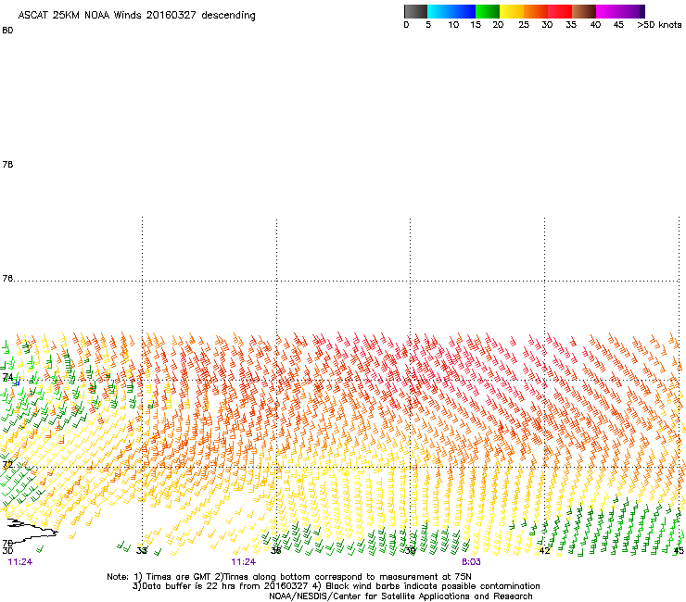The width and height of the screenshot is (686, 602).
Task: Click the black coastline outline near 70N
Action: coord(32,530)
